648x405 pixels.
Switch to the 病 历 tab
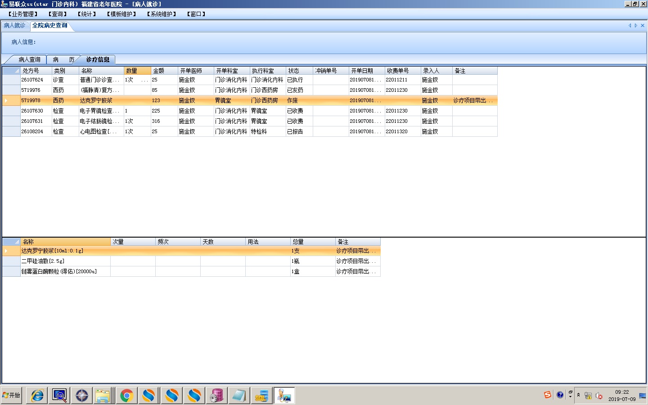(x=63, y=59)
